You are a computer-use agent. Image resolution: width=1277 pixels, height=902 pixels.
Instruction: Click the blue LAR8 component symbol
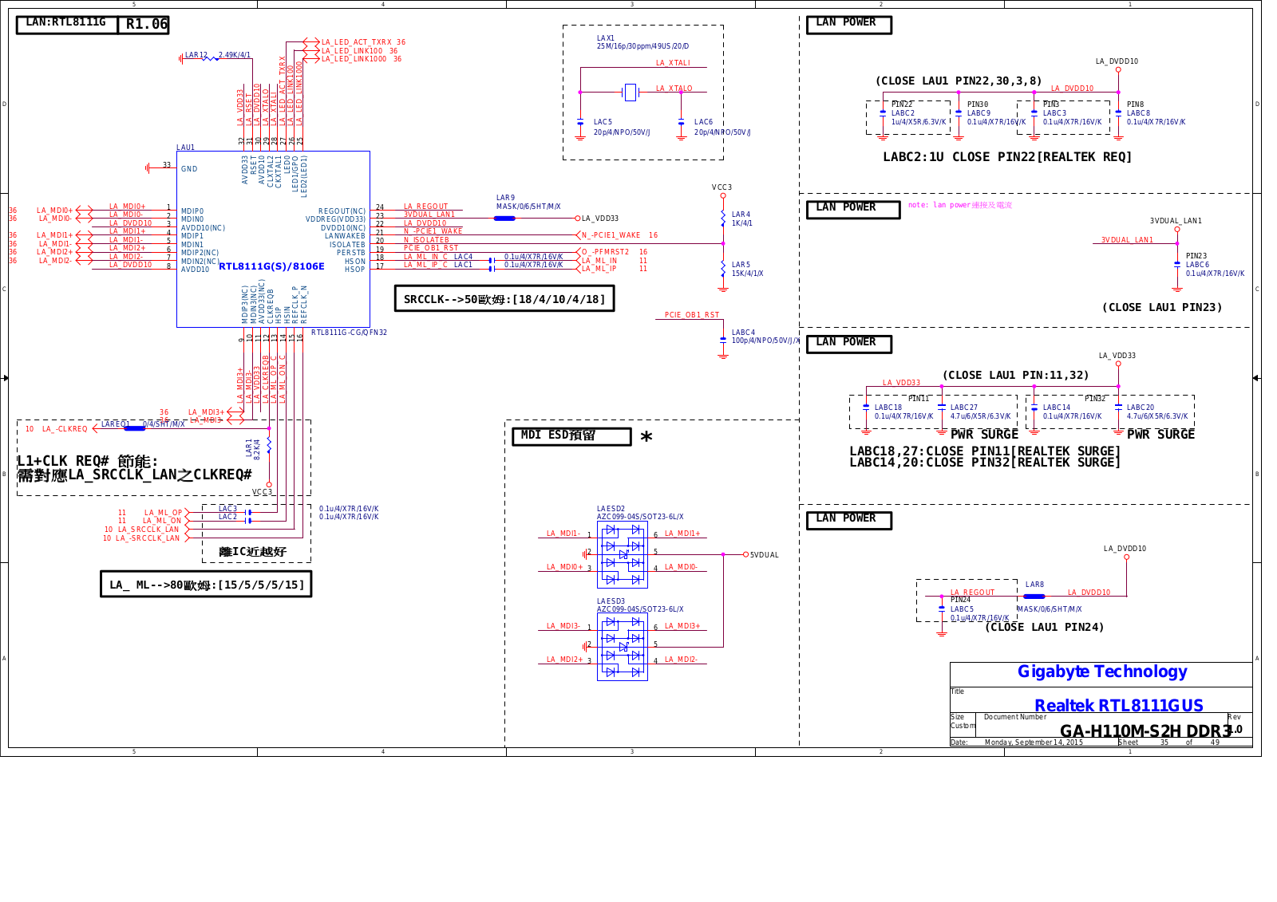coord(1034,597)
